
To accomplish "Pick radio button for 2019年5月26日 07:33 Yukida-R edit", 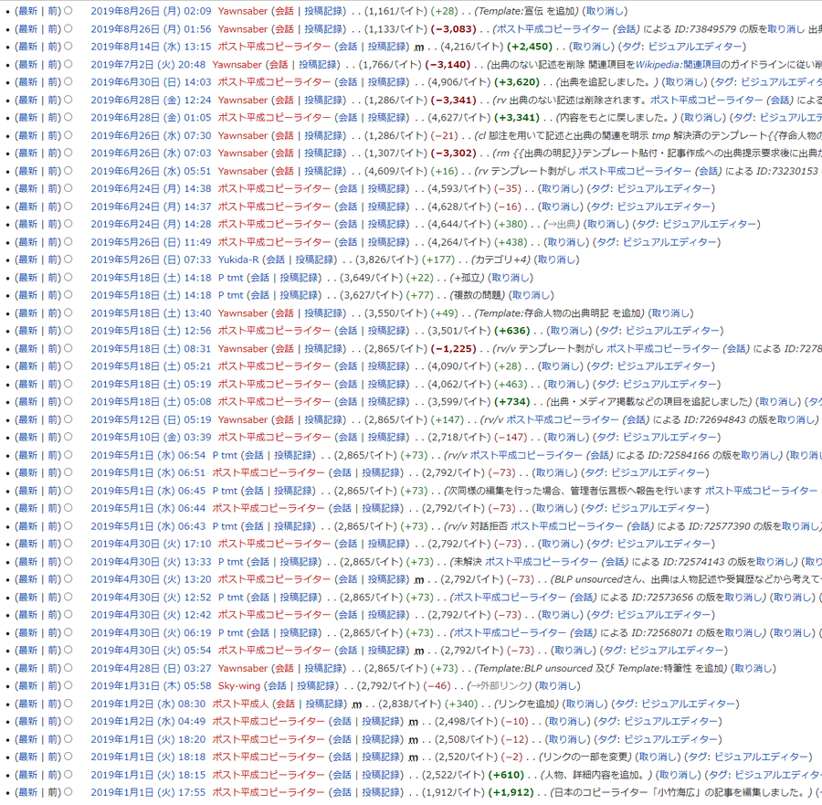I will [68, 260].
